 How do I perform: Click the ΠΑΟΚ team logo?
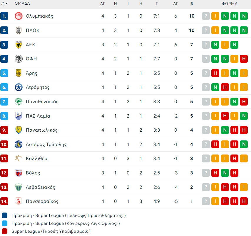[x=19, y=30]
